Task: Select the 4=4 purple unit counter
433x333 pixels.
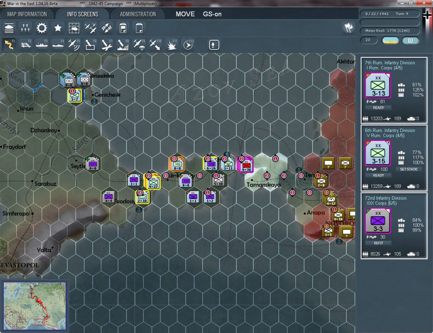Action: pos(108,197)
